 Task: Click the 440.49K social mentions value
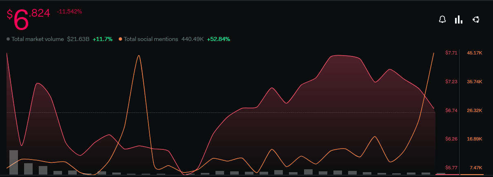193,39
